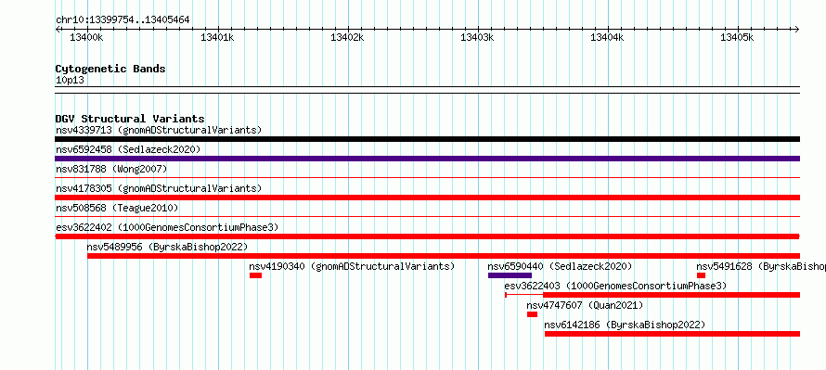826x370 pixels.
Task: Open the nsv6592458 (Sedlazeck2020) label
Action: pyautogui.click(x=128, y=149)
